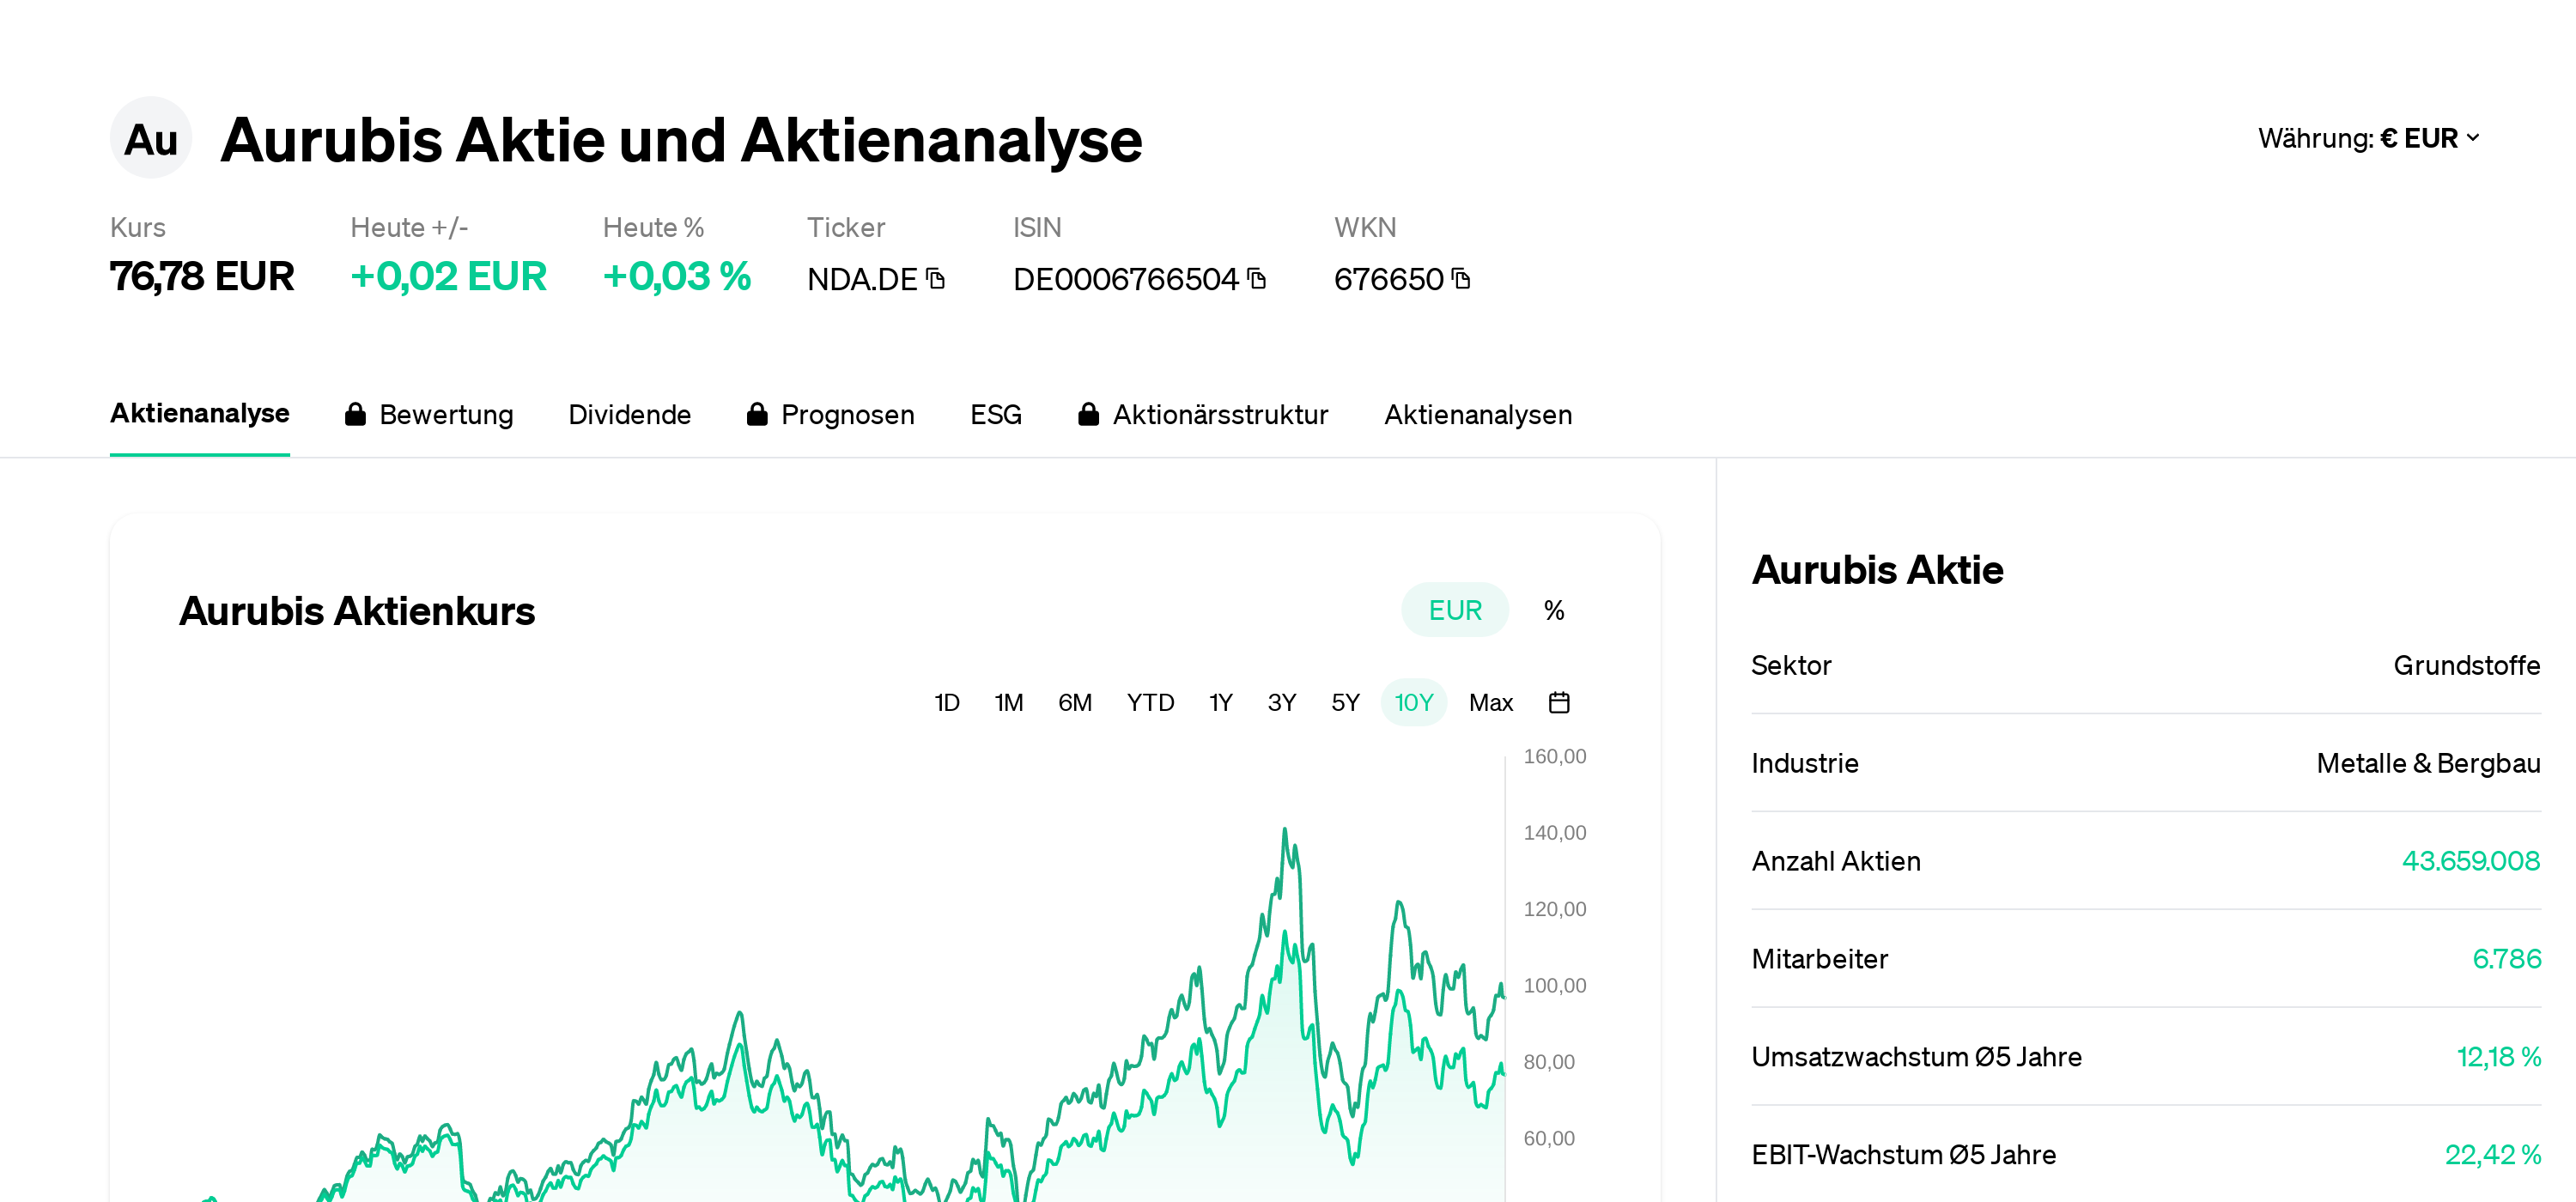Open the Aktienanalysen tab
This screenshot has width=2576, height=1202.
(x=1477, y=414)
